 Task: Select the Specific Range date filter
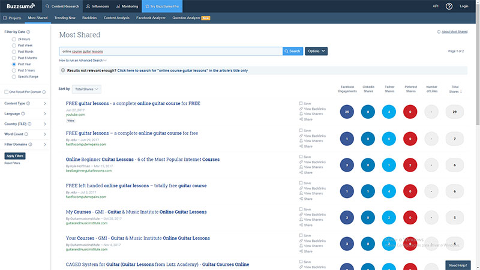pyautogui.click(x=14, y=77)
